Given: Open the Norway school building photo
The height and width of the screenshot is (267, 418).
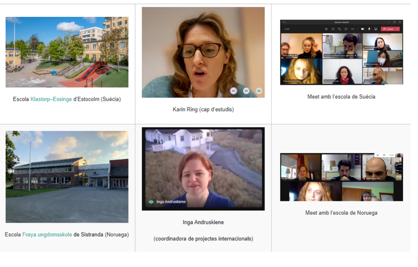Looking at the screenshot, I should 67,177.
